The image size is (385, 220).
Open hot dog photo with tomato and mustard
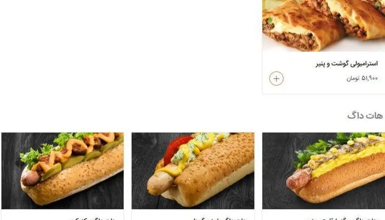click(x=193, y=171)
